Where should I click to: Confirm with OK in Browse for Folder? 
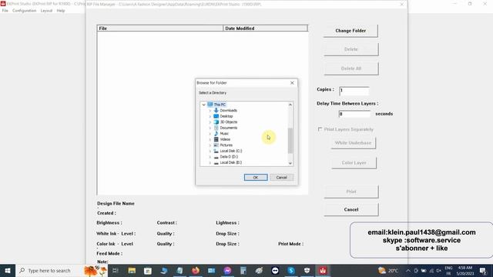pyautogui.click(x=256, y=178)
